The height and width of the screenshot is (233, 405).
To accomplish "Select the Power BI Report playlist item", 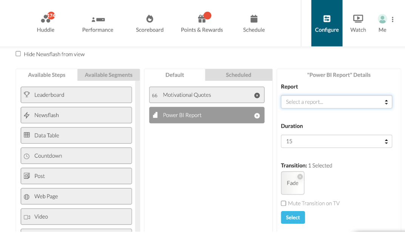I will (x=206, y=115).
